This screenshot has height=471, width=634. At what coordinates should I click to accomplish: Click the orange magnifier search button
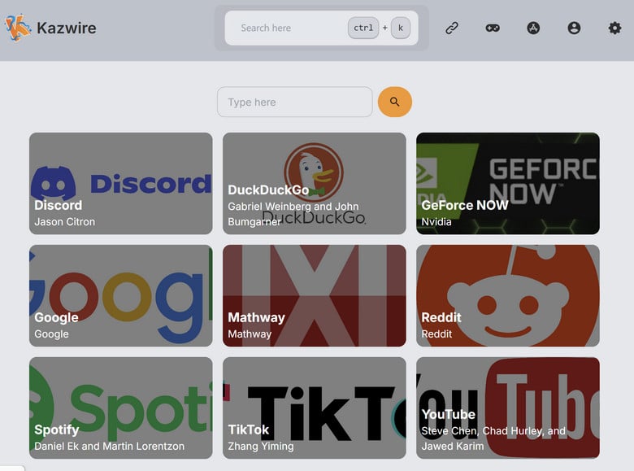tap(395, 102)
